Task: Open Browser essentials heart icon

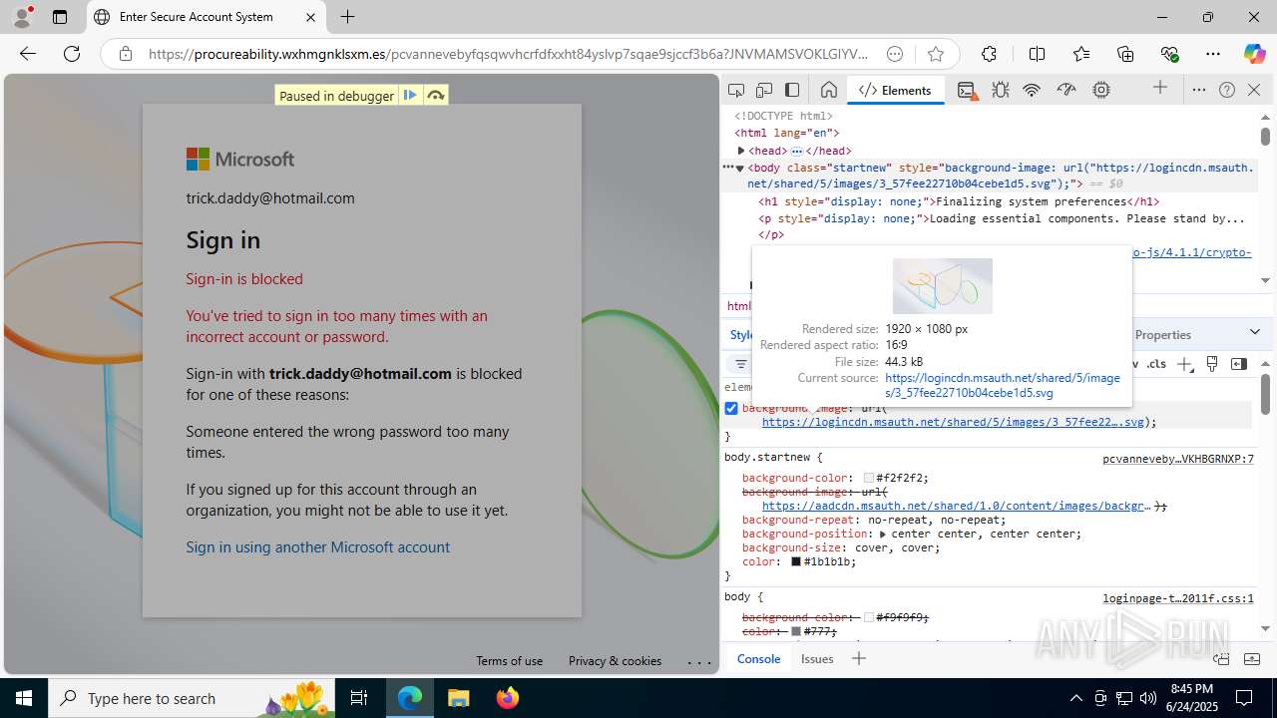Action: pyautogui.click(x=1169, y=54)
